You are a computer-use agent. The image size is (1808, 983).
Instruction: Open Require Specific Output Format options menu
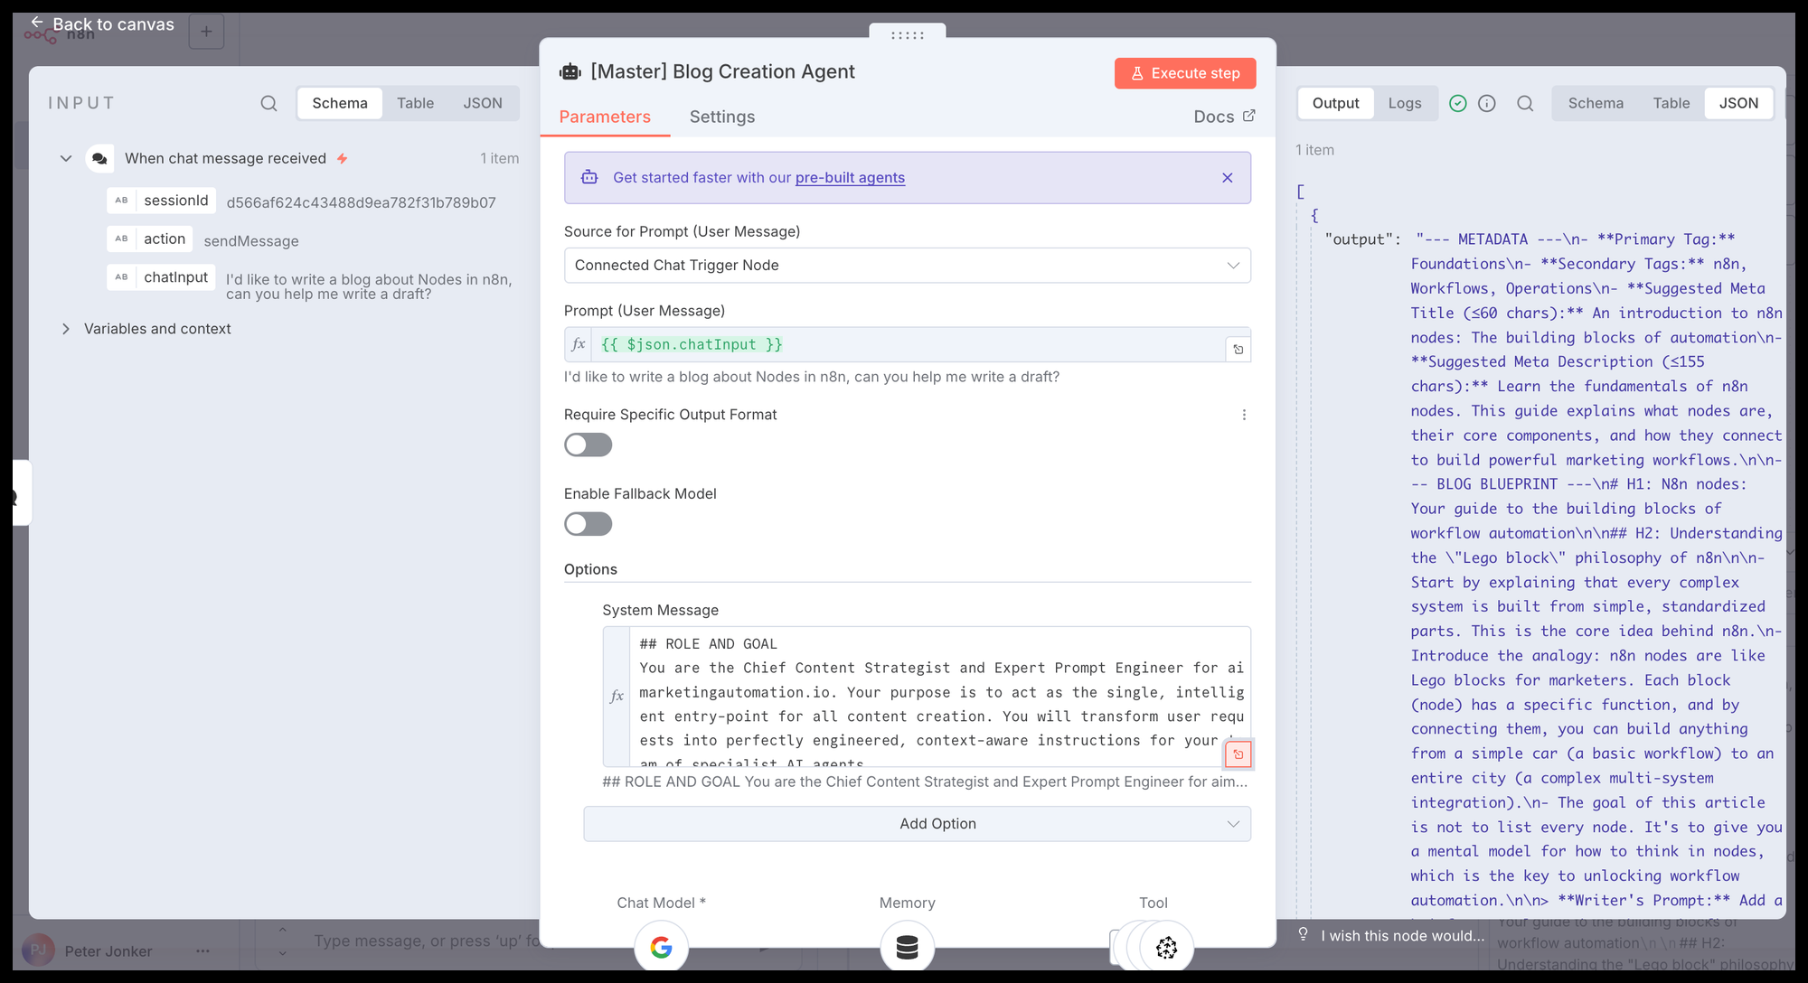pos(1244,415)
